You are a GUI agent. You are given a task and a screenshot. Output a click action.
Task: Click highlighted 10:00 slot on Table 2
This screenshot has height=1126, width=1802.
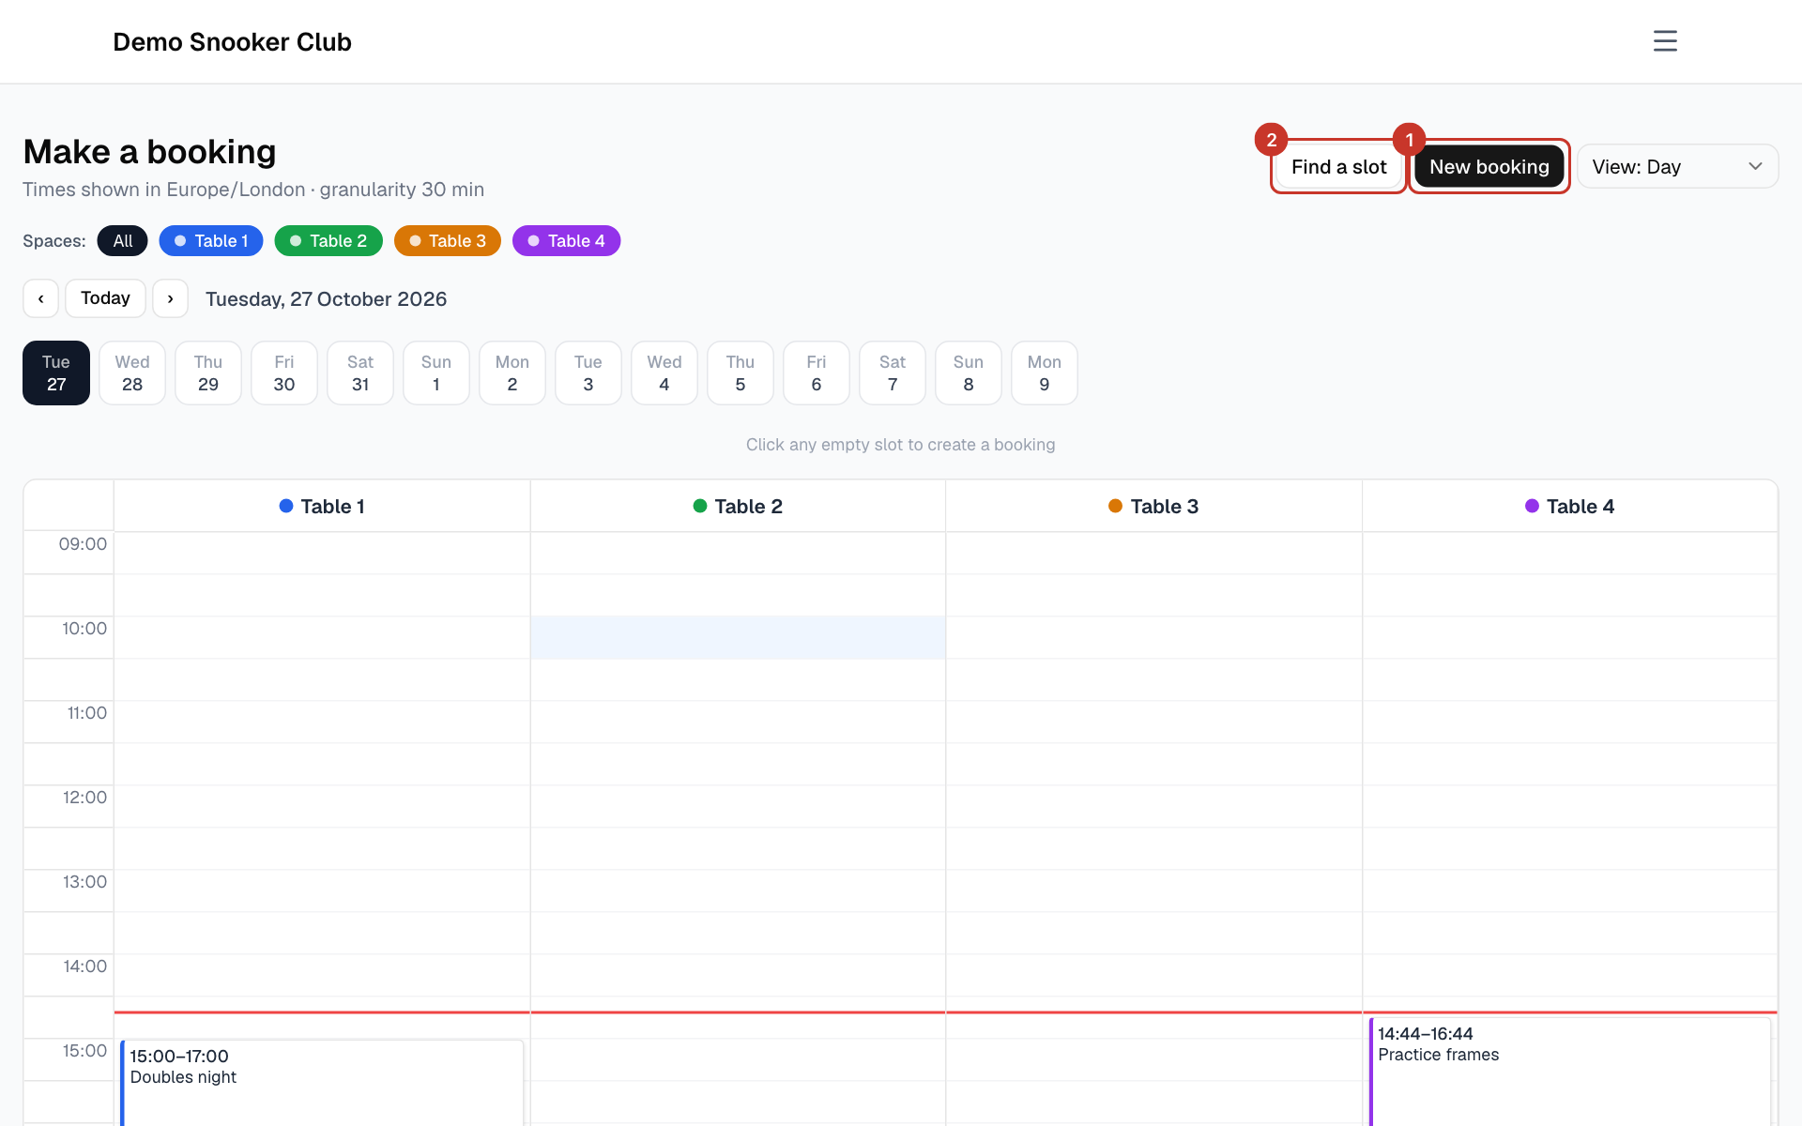click(x=738, y=638)
